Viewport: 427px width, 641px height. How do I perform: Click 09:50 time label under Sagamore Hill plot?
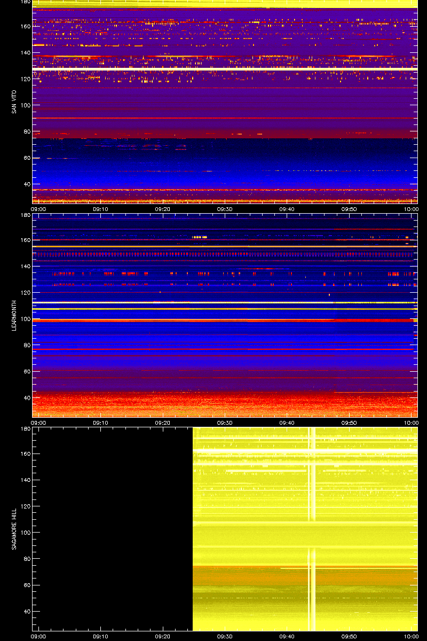[349, 636]
